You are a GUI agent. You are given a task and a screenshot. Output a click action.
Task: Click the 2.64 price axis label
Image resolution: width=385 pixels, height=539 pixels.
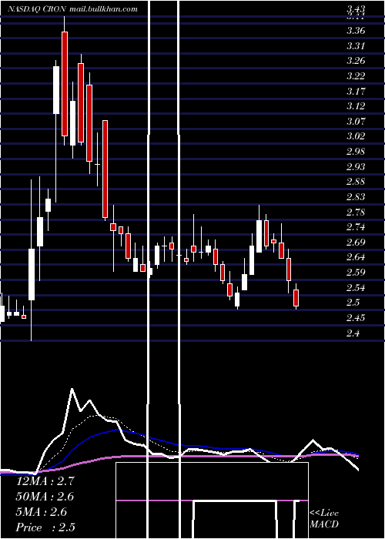356,257
